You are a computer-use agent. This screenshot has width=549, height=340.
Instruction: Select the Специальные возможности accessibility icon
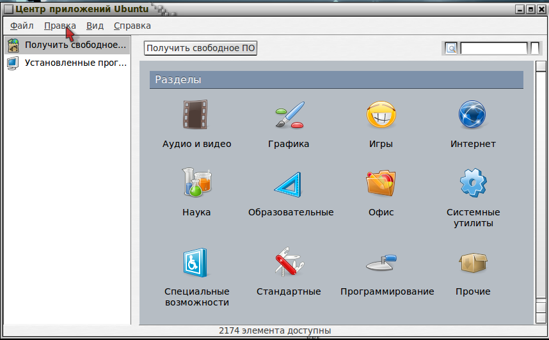point(196,262)
